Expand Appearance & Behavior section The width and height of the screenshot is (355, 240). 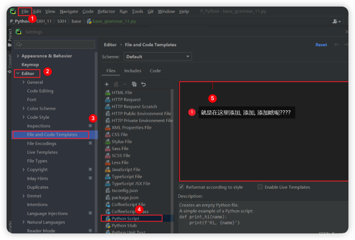[x=18, y=56]
